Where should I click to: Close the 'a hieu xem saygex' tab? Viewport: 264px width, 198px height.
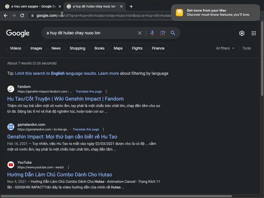tap(60, 6)
